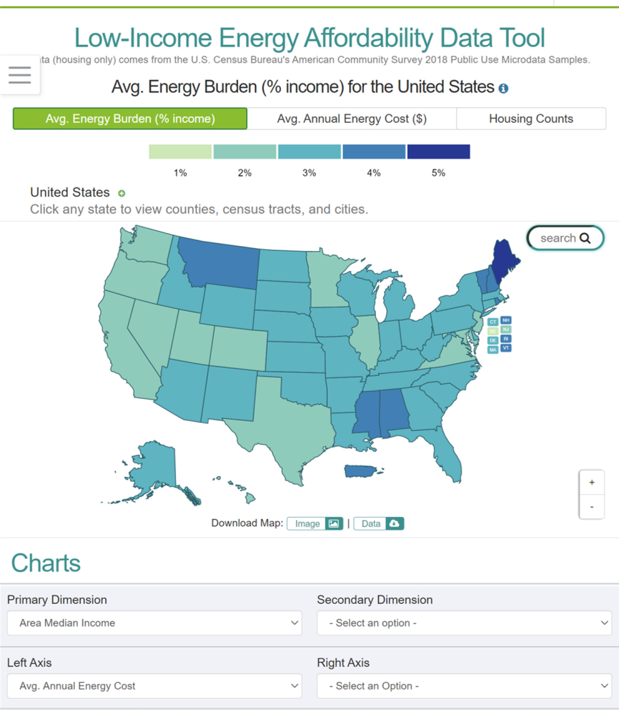Expand United States using the green plus

point(121,193)
